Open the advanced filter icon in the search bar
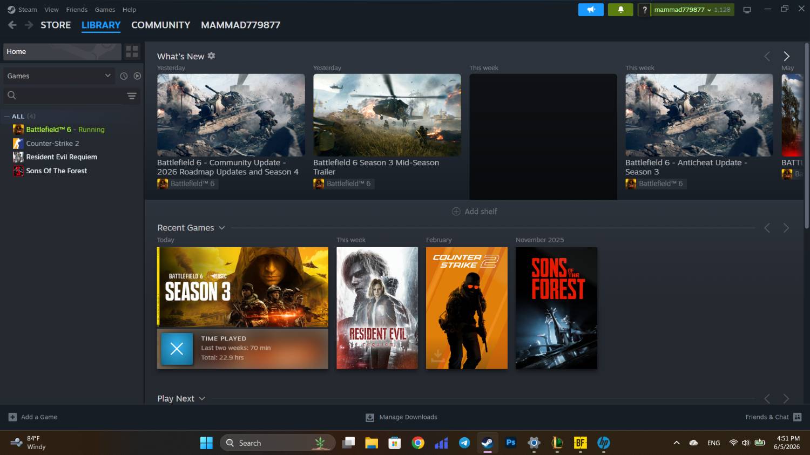Viewport: 810px width, 455px height. [131, 96]
